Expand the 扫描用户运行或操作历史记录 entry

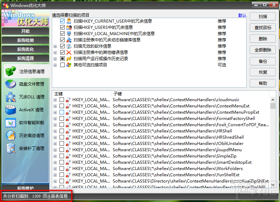(55, 58)
